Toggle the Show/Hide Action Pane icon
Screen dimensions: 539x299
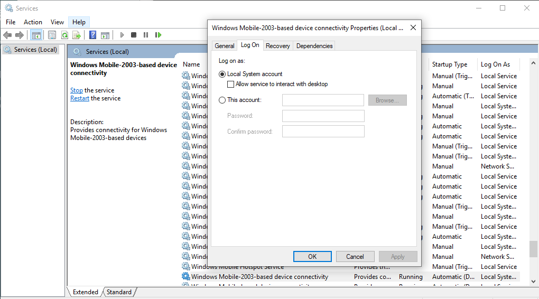(x=105, y=35)
